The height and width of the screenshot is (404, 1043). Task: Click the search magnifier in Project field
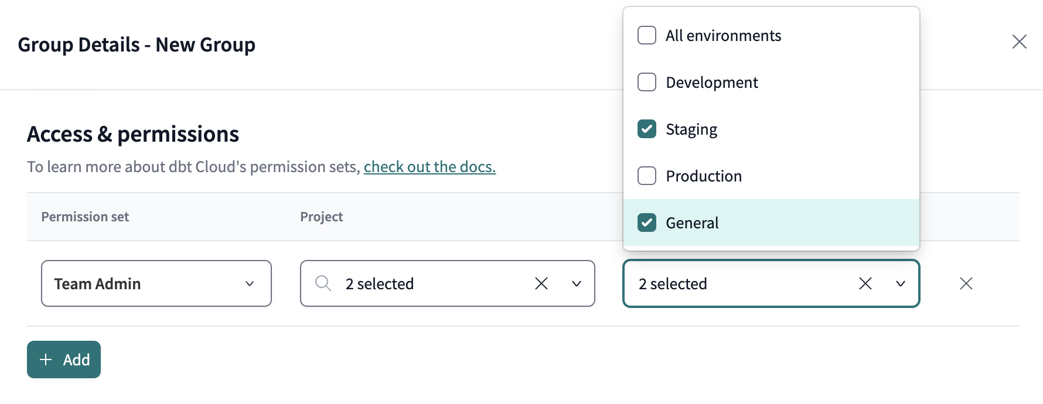(x=323, y=284)
